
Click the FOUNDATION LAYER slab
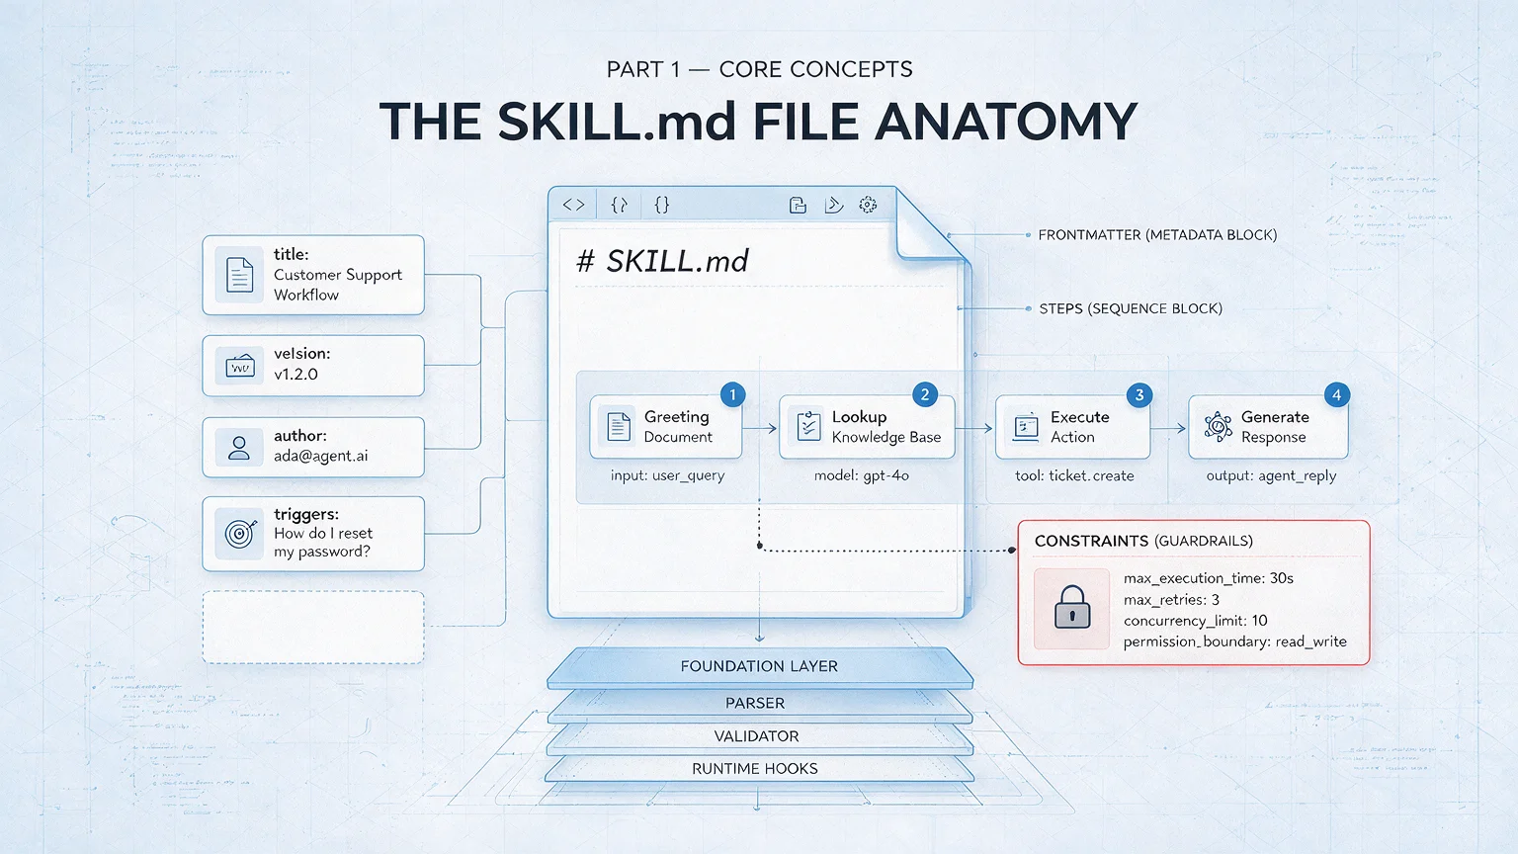[x=759, y=667]
